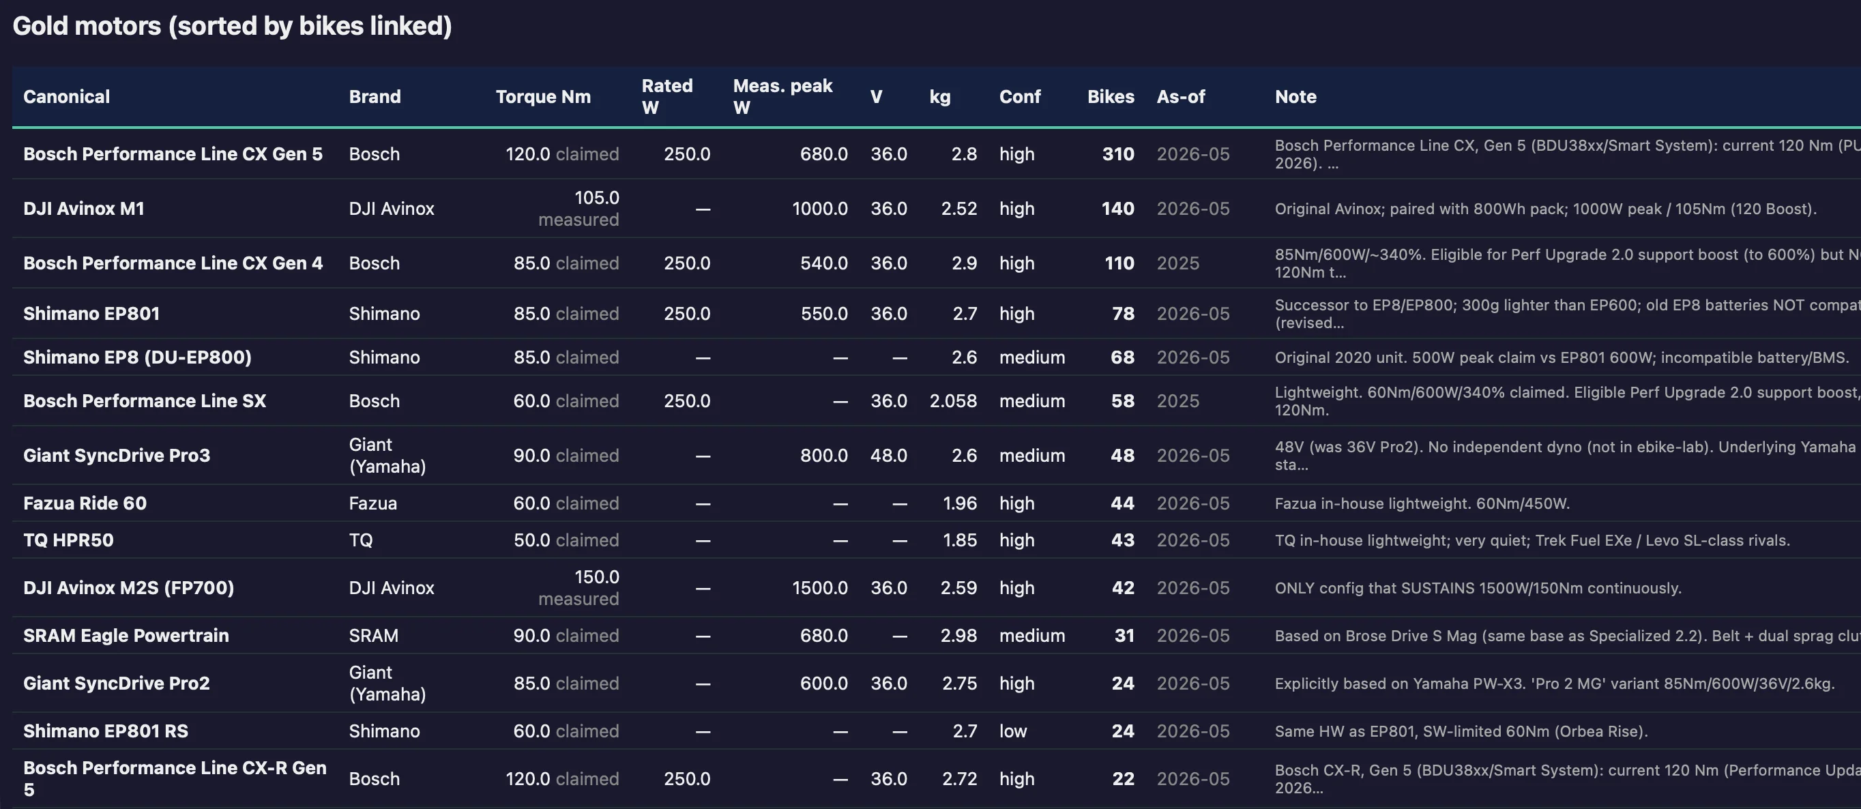The height and width of the screenshot is (809, 1861).
Task: Select the DJI Avinox M1 row name
Action: tap(84, 209)
